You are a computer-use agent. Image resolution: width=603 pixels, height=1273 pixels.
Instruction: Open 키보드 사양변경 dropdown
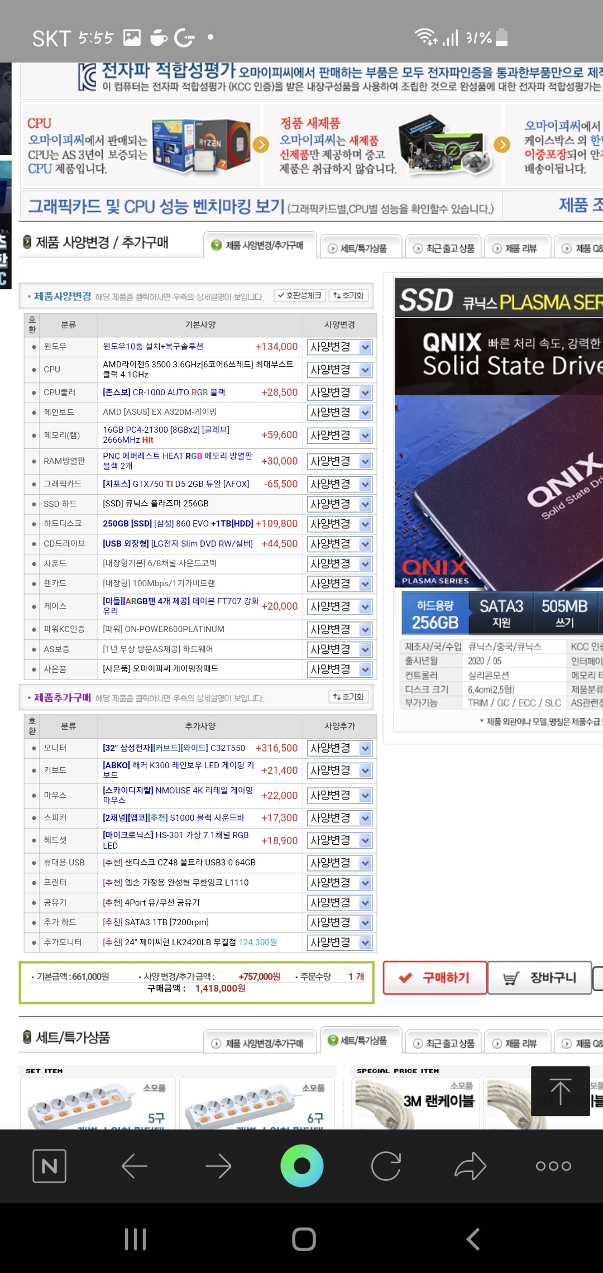(x=339, y=770)
